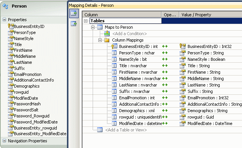Select FirstName property in Person entity
242x148 pixels.
point(23,50)
